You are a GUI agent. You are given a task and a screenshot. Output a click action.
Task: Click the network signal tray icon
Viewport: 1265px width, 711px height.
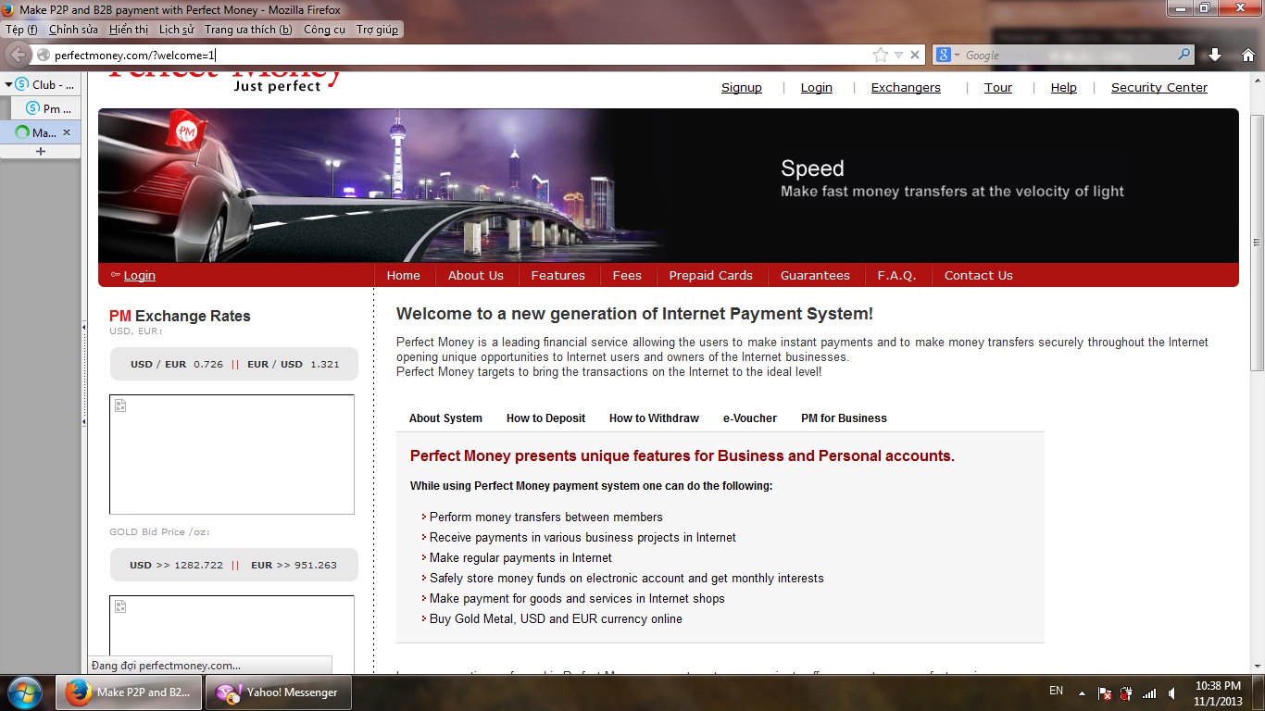pyautogui.click(x=1149, y=692)
